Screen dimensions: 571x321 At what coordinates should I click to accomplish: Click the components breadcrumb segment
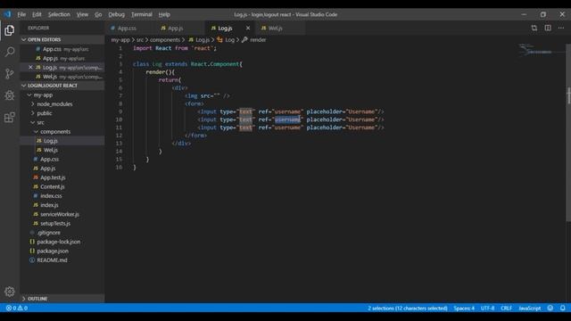click(165, 39)
